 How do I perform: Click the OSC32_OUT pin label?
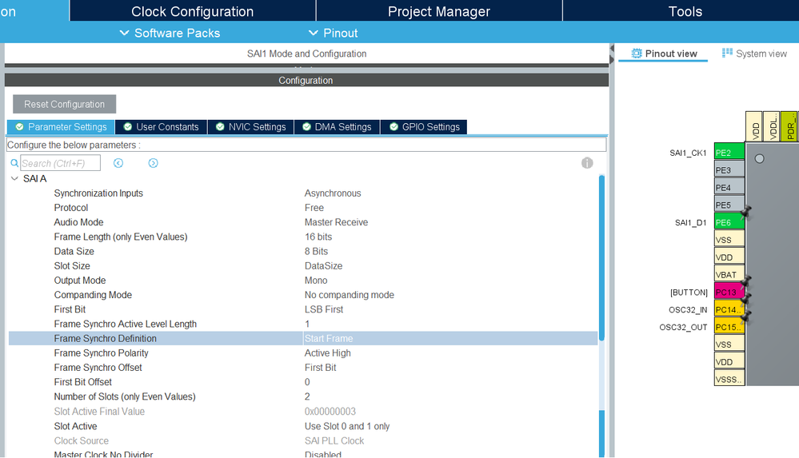point(683,327)
